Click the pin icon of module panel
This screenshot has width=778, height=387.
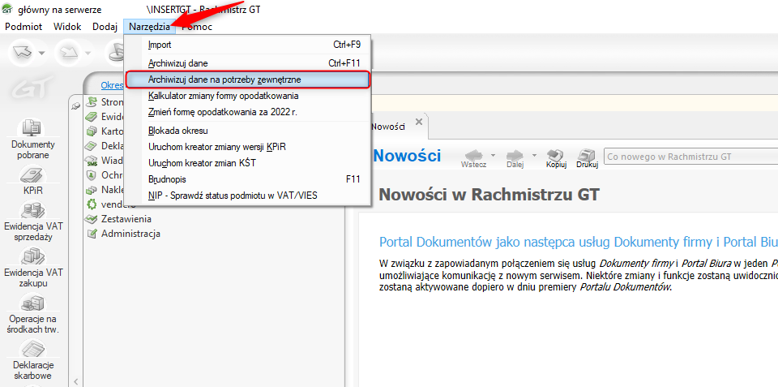[76, 105]
